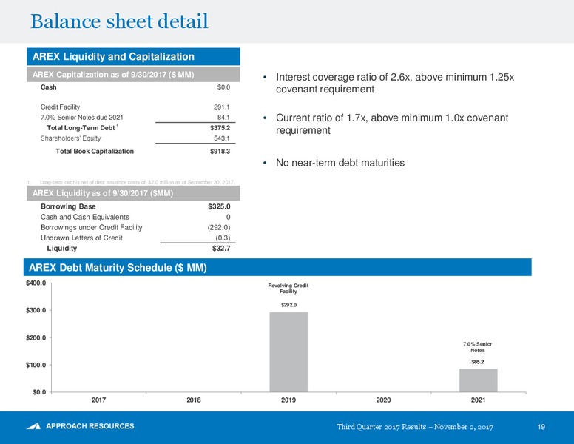The image size is (574, 444).
Task: Select the $400.0 y-axis label
Action: tap(36, 283)
